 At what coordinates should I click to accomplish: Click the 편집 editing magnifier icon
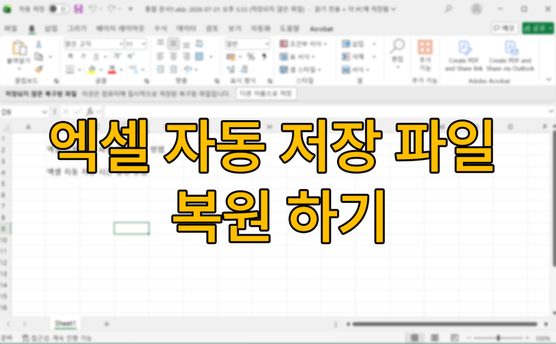click(x=398, y=46)
